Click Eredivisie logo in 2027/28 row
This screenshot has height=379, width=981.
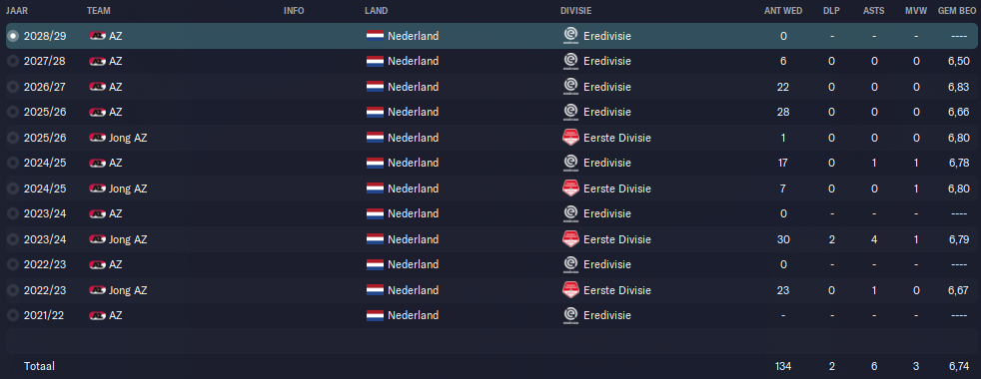click(570, 61)
